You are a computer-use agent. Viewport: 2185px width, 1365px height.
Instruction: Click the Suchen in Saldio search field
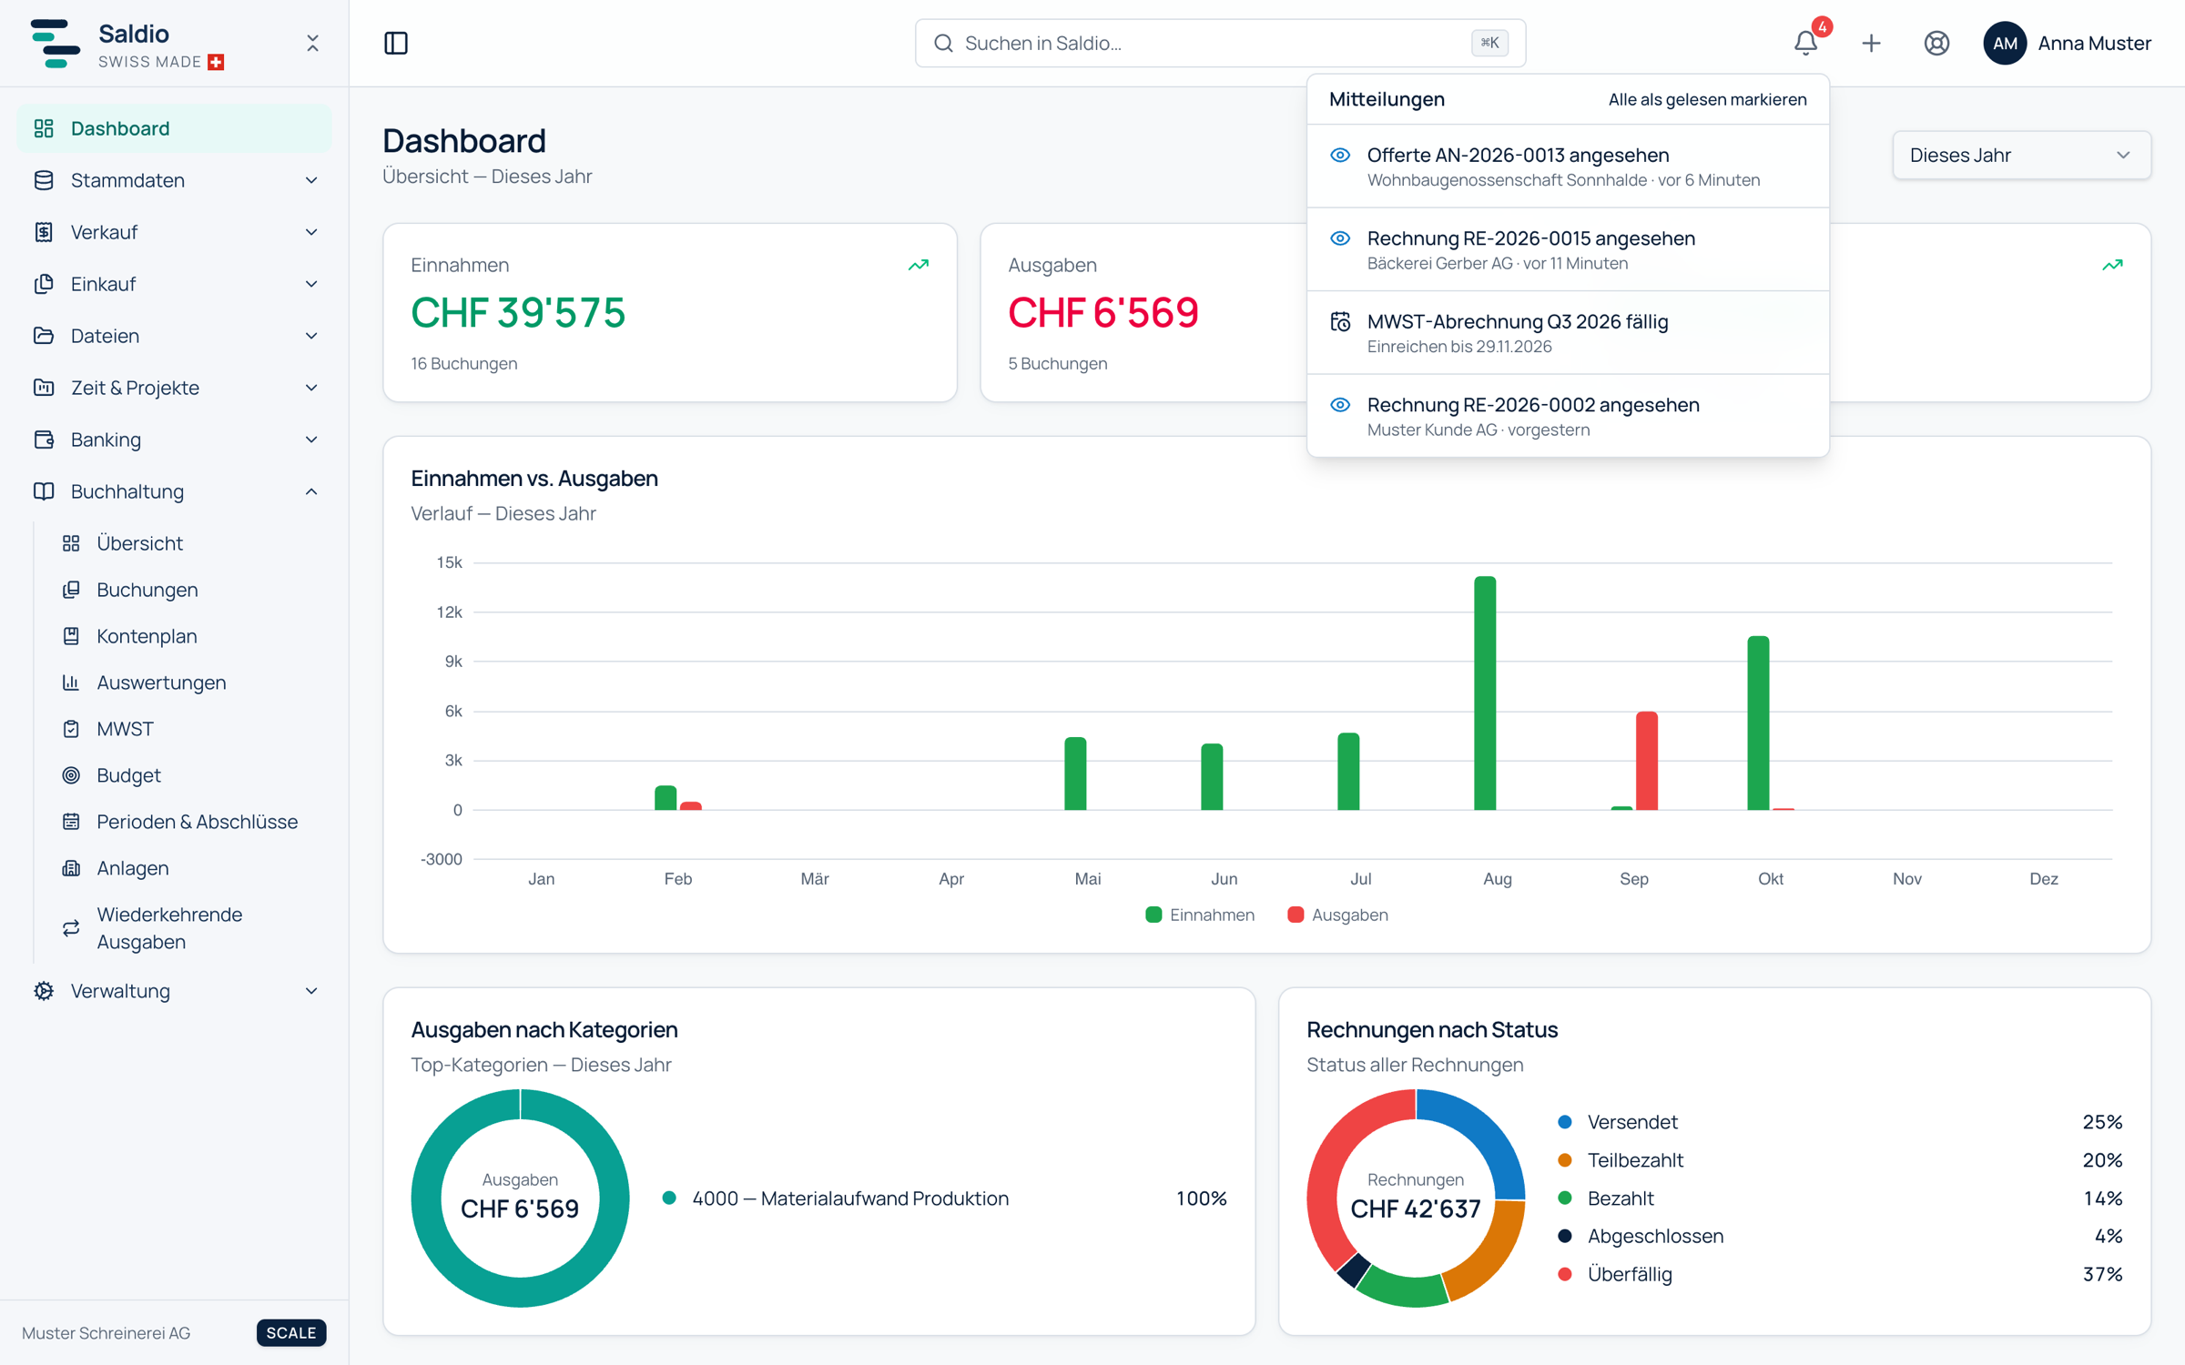tap(1220, 43)
